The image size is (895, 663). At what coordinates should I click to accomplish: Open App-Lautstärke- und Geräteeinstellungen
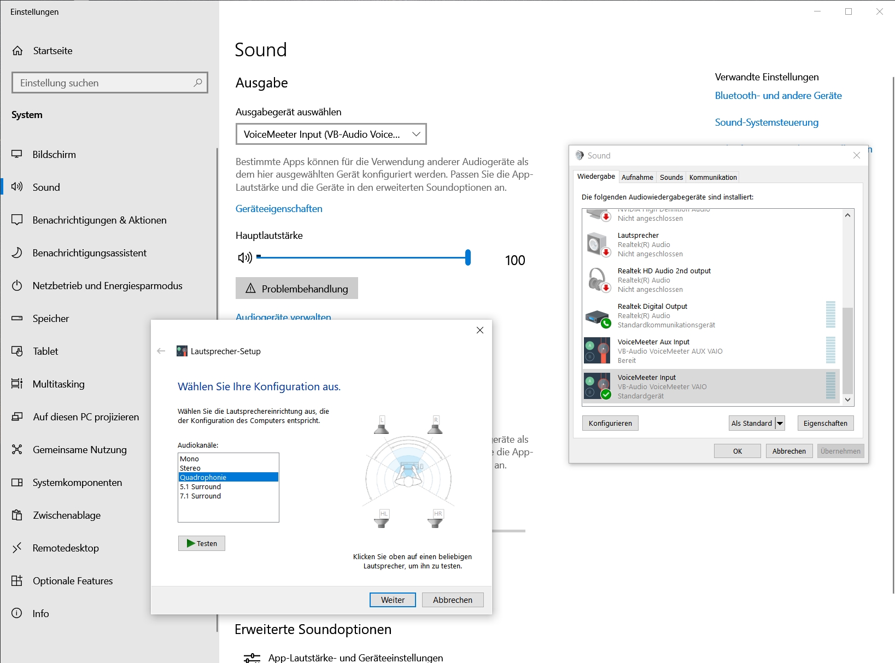tap(355, 657)
